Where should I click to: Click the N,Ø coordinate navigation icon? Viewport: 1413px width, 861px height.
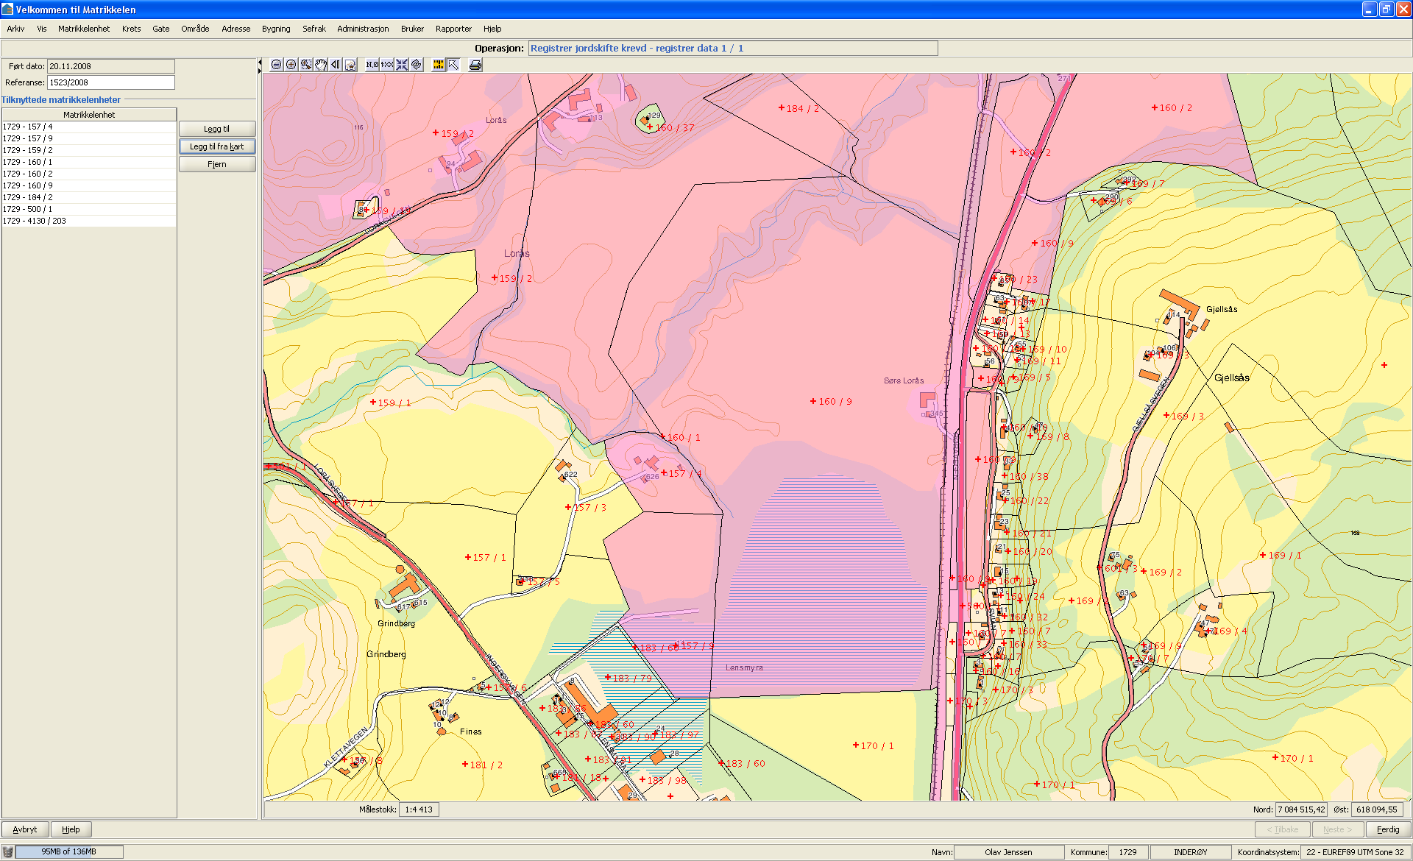(372, 65)
